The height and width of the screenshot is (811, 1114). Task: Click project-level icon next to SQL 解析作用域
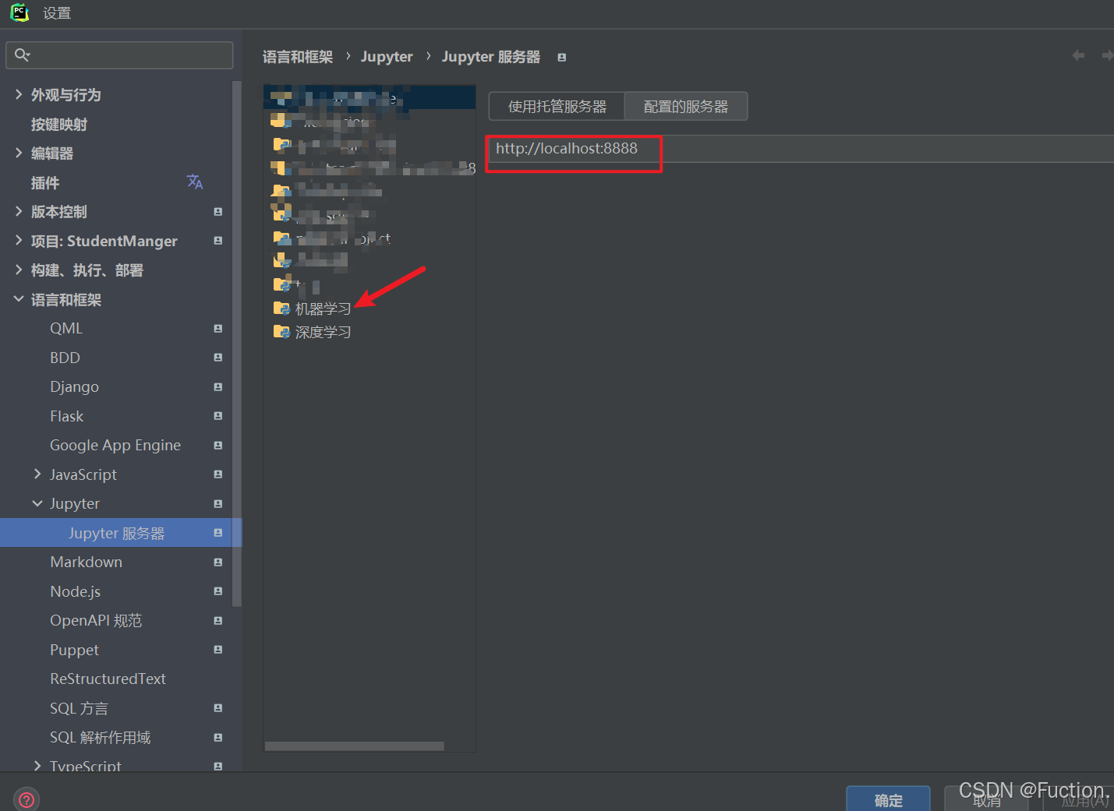pyautogui.click(x=218, y=738)
